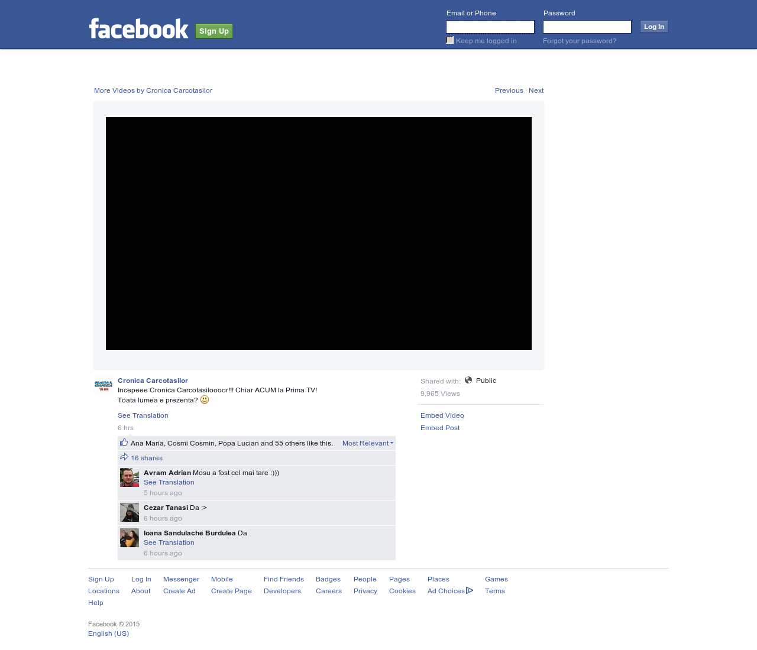The height and width of the screenshot is (650, 757).
Task: Click the Email or Phone field
Action: coord(490,27)
